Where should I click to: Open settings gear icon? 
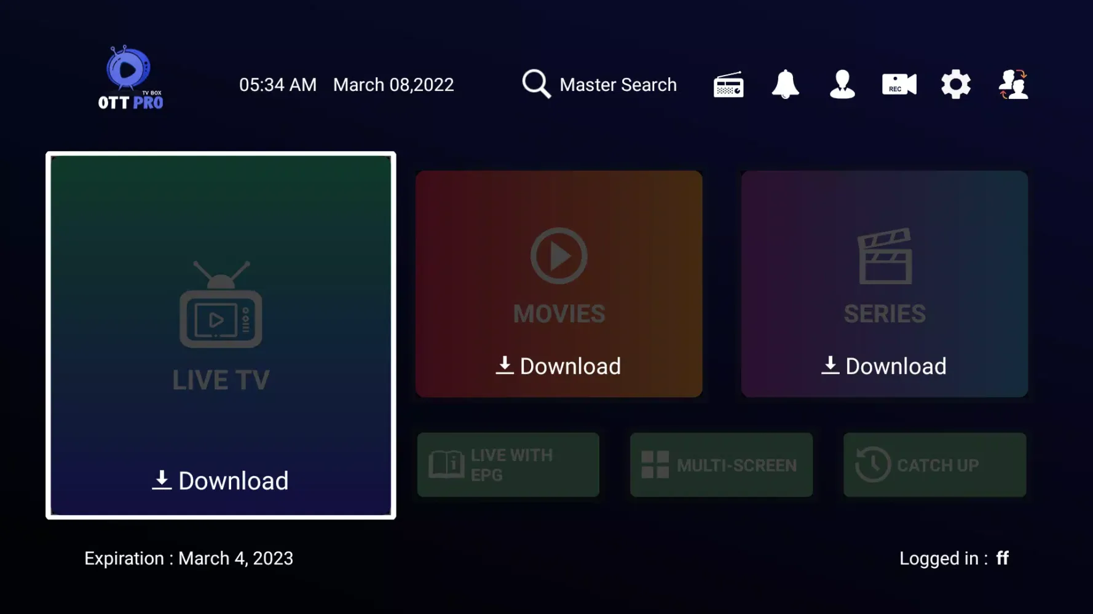coord(956,84)
